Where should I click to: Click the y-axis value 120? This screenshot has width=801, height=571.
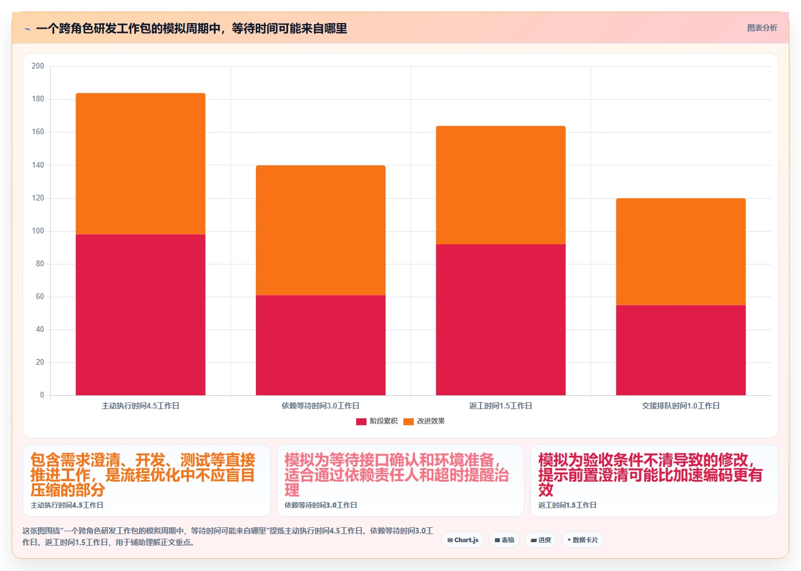(x=38, y=198)
